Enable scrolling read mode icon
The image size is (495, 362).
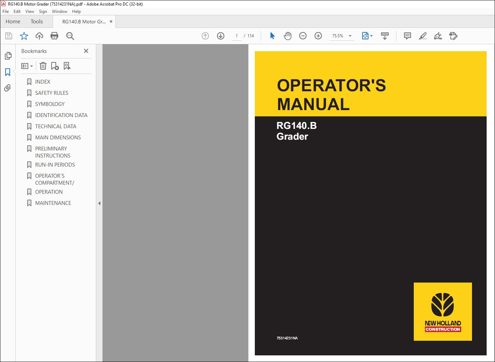(x=385, y=36)
